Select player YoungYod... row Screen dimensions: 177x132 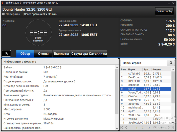[145, 93]
